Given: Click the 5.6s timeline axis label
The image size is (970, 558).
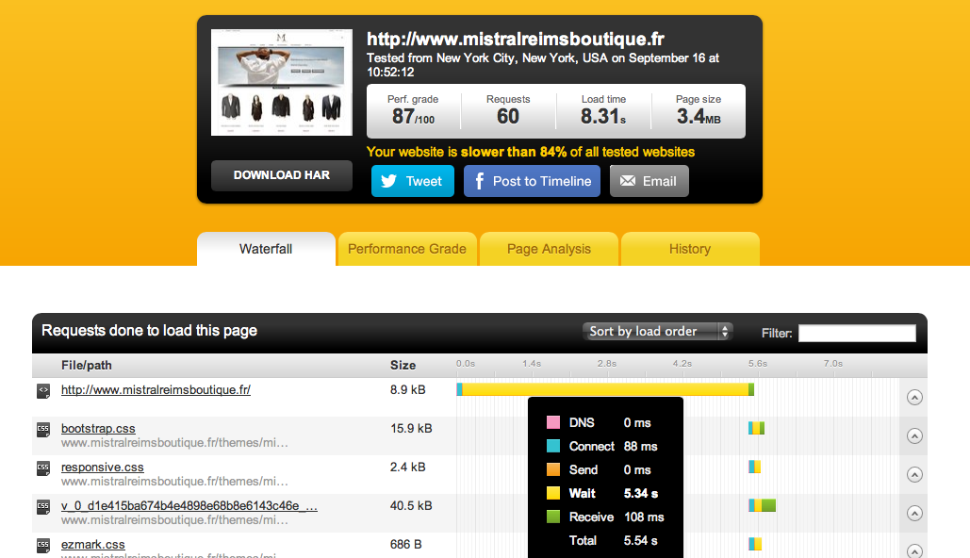Looking at the screenshot, I should pyautogui.click(x=758, y=364).
